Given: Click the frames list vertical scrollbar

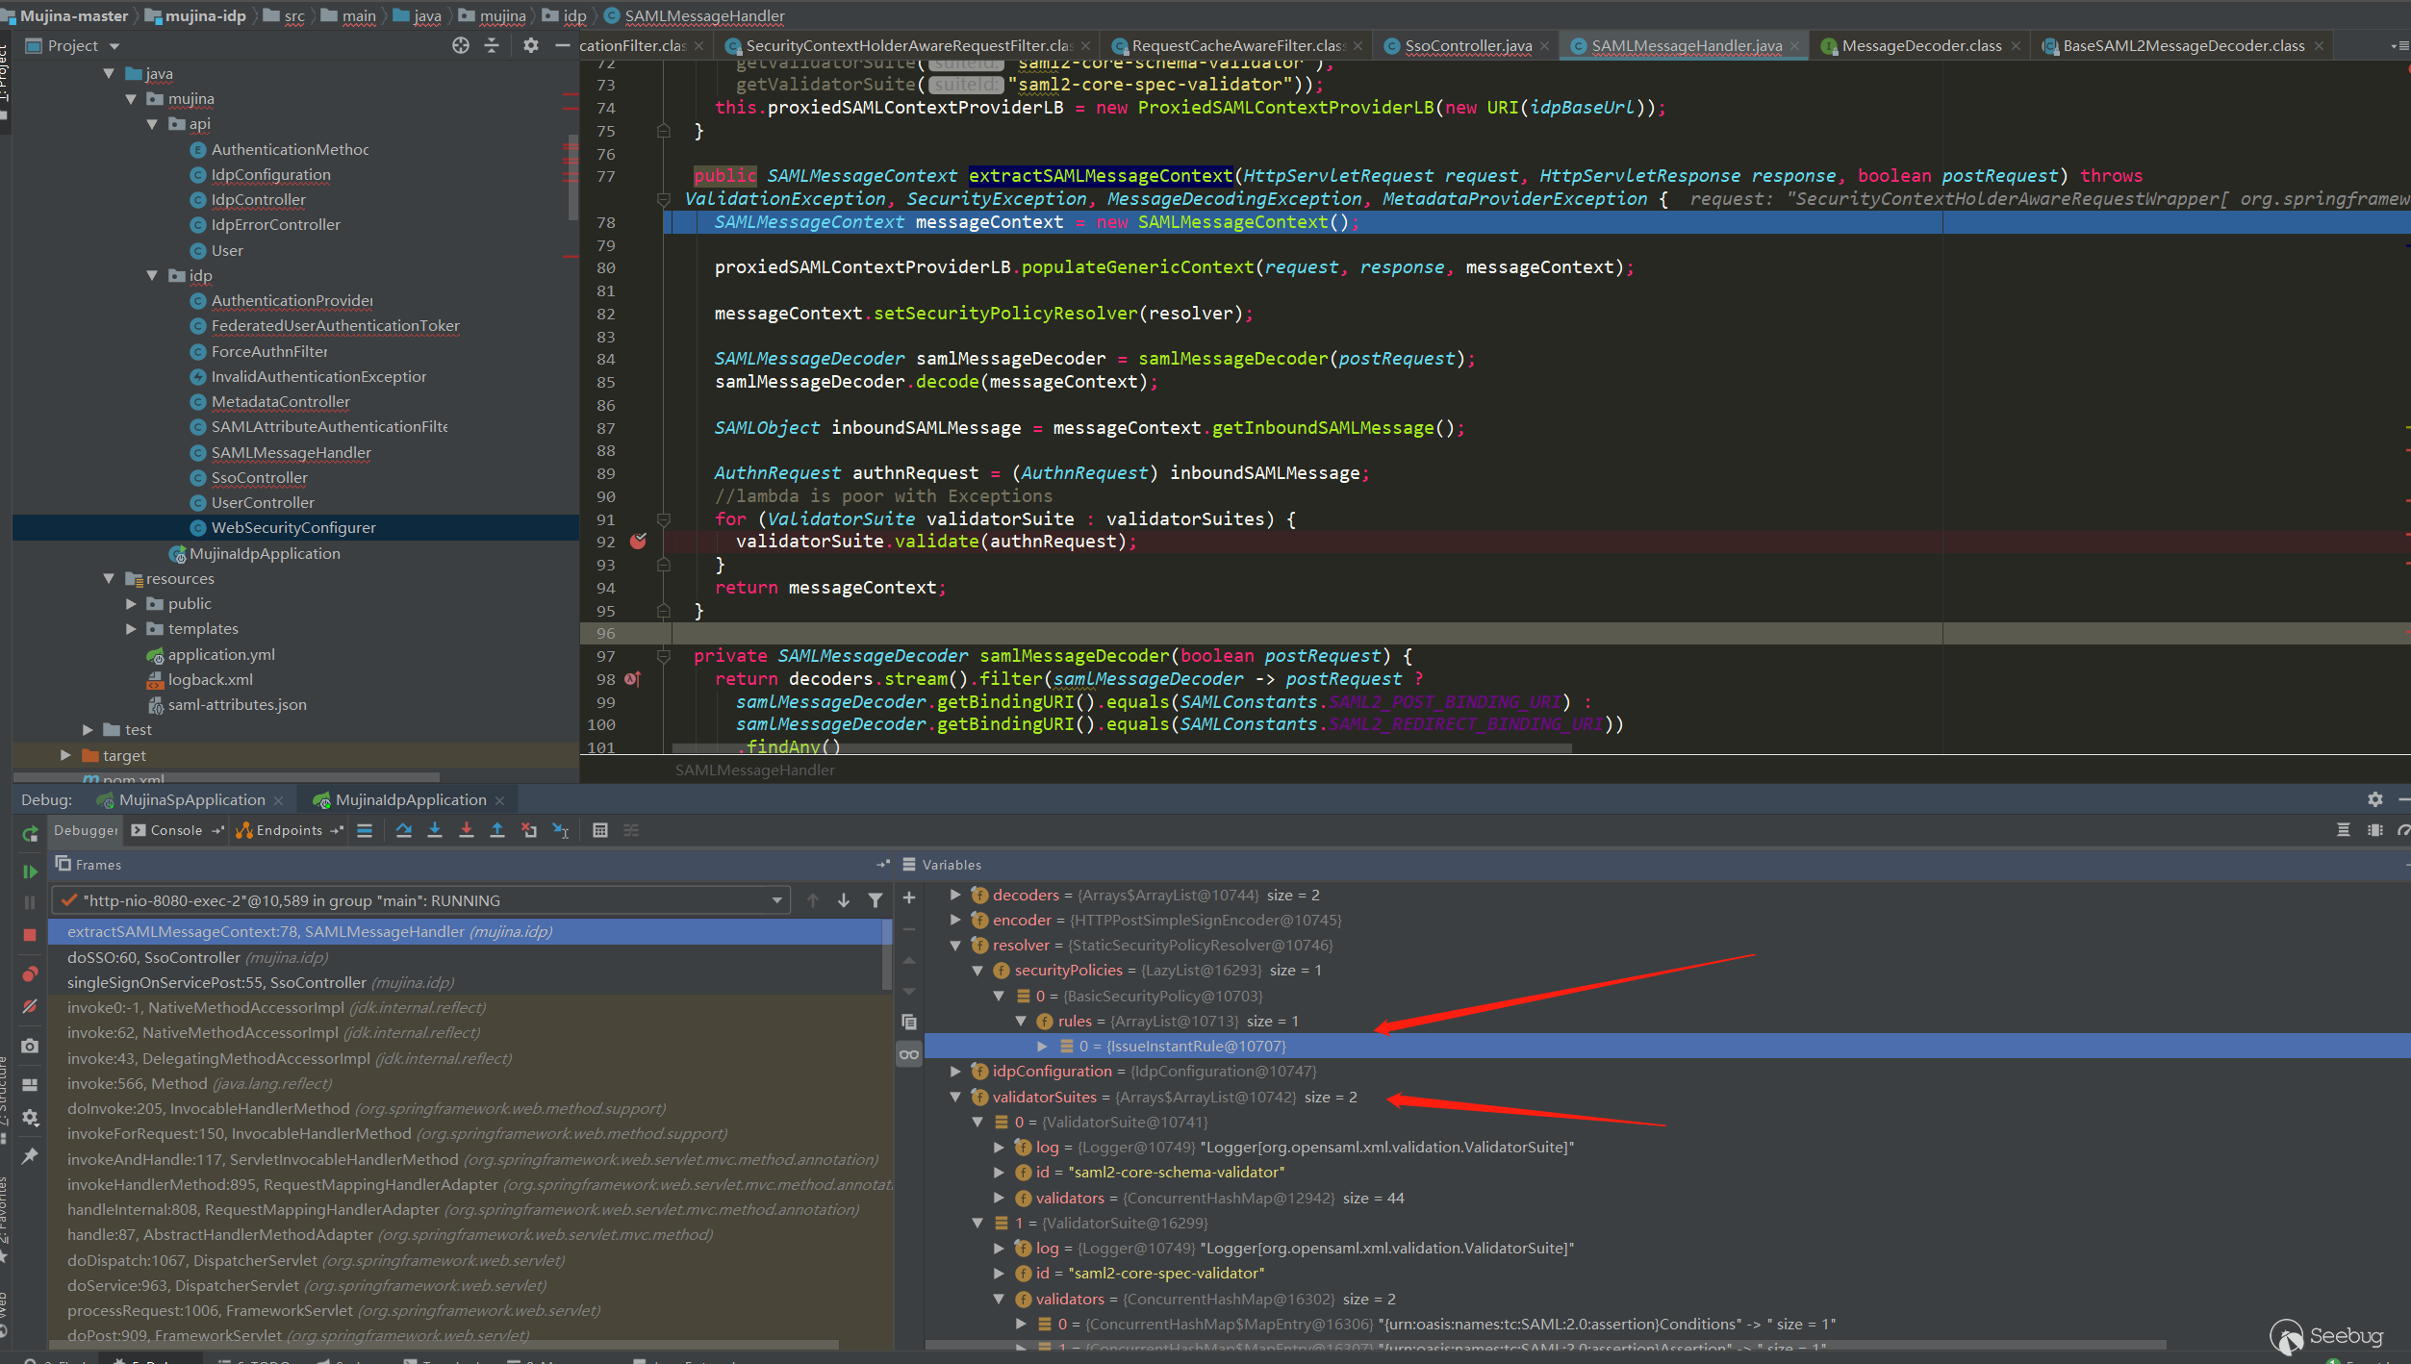Looking at the screenshot, I should click(887, 954).
